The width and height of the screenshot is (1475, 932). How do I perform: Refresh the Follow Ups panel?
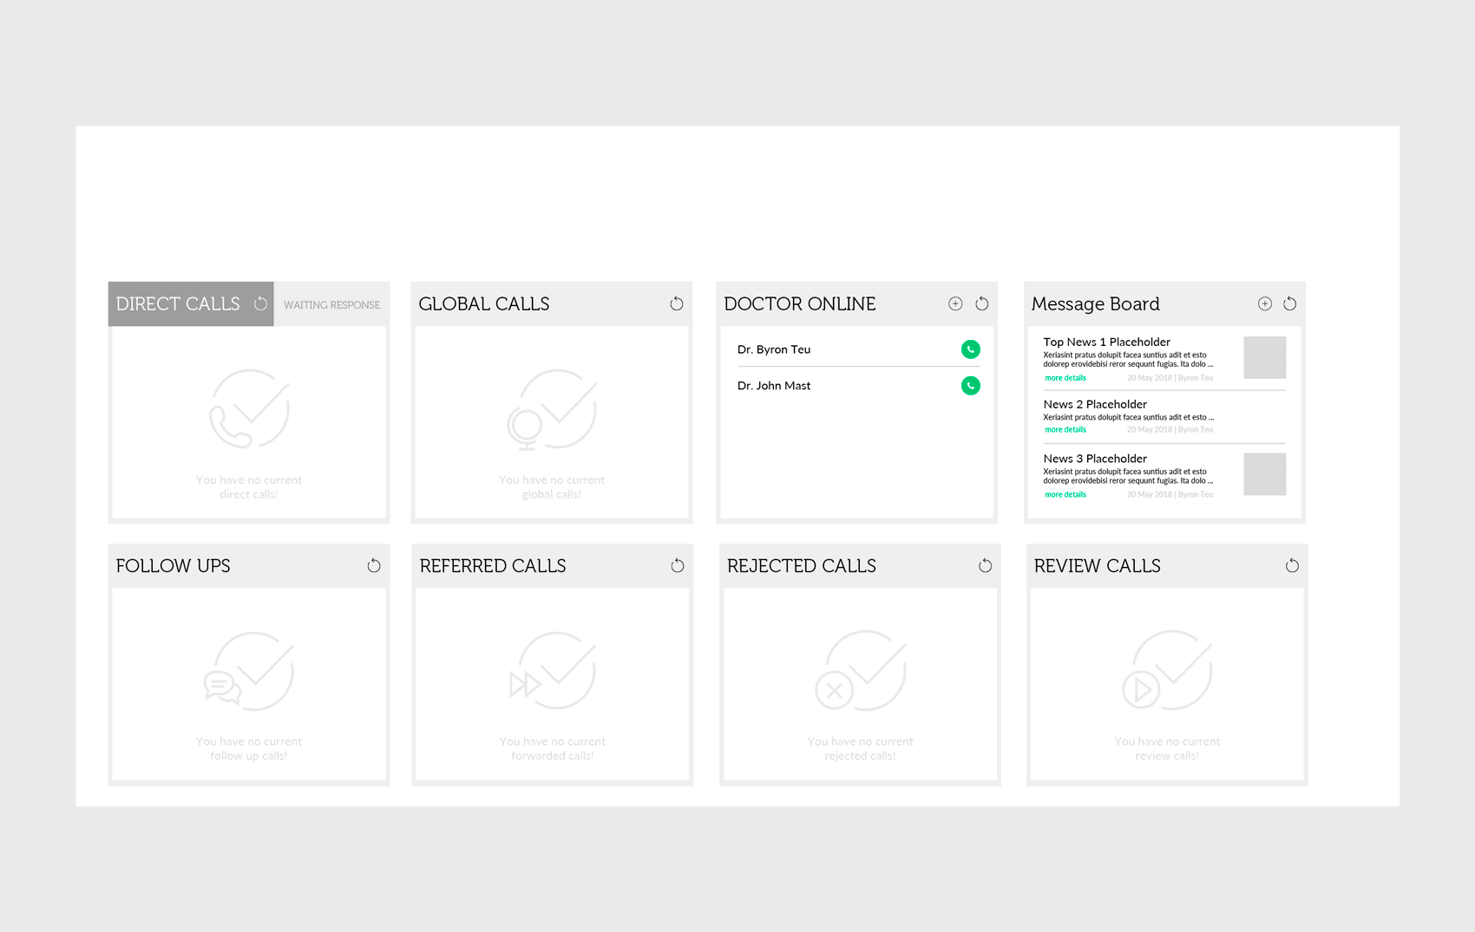pyautogui.click(x=374, y=566)
